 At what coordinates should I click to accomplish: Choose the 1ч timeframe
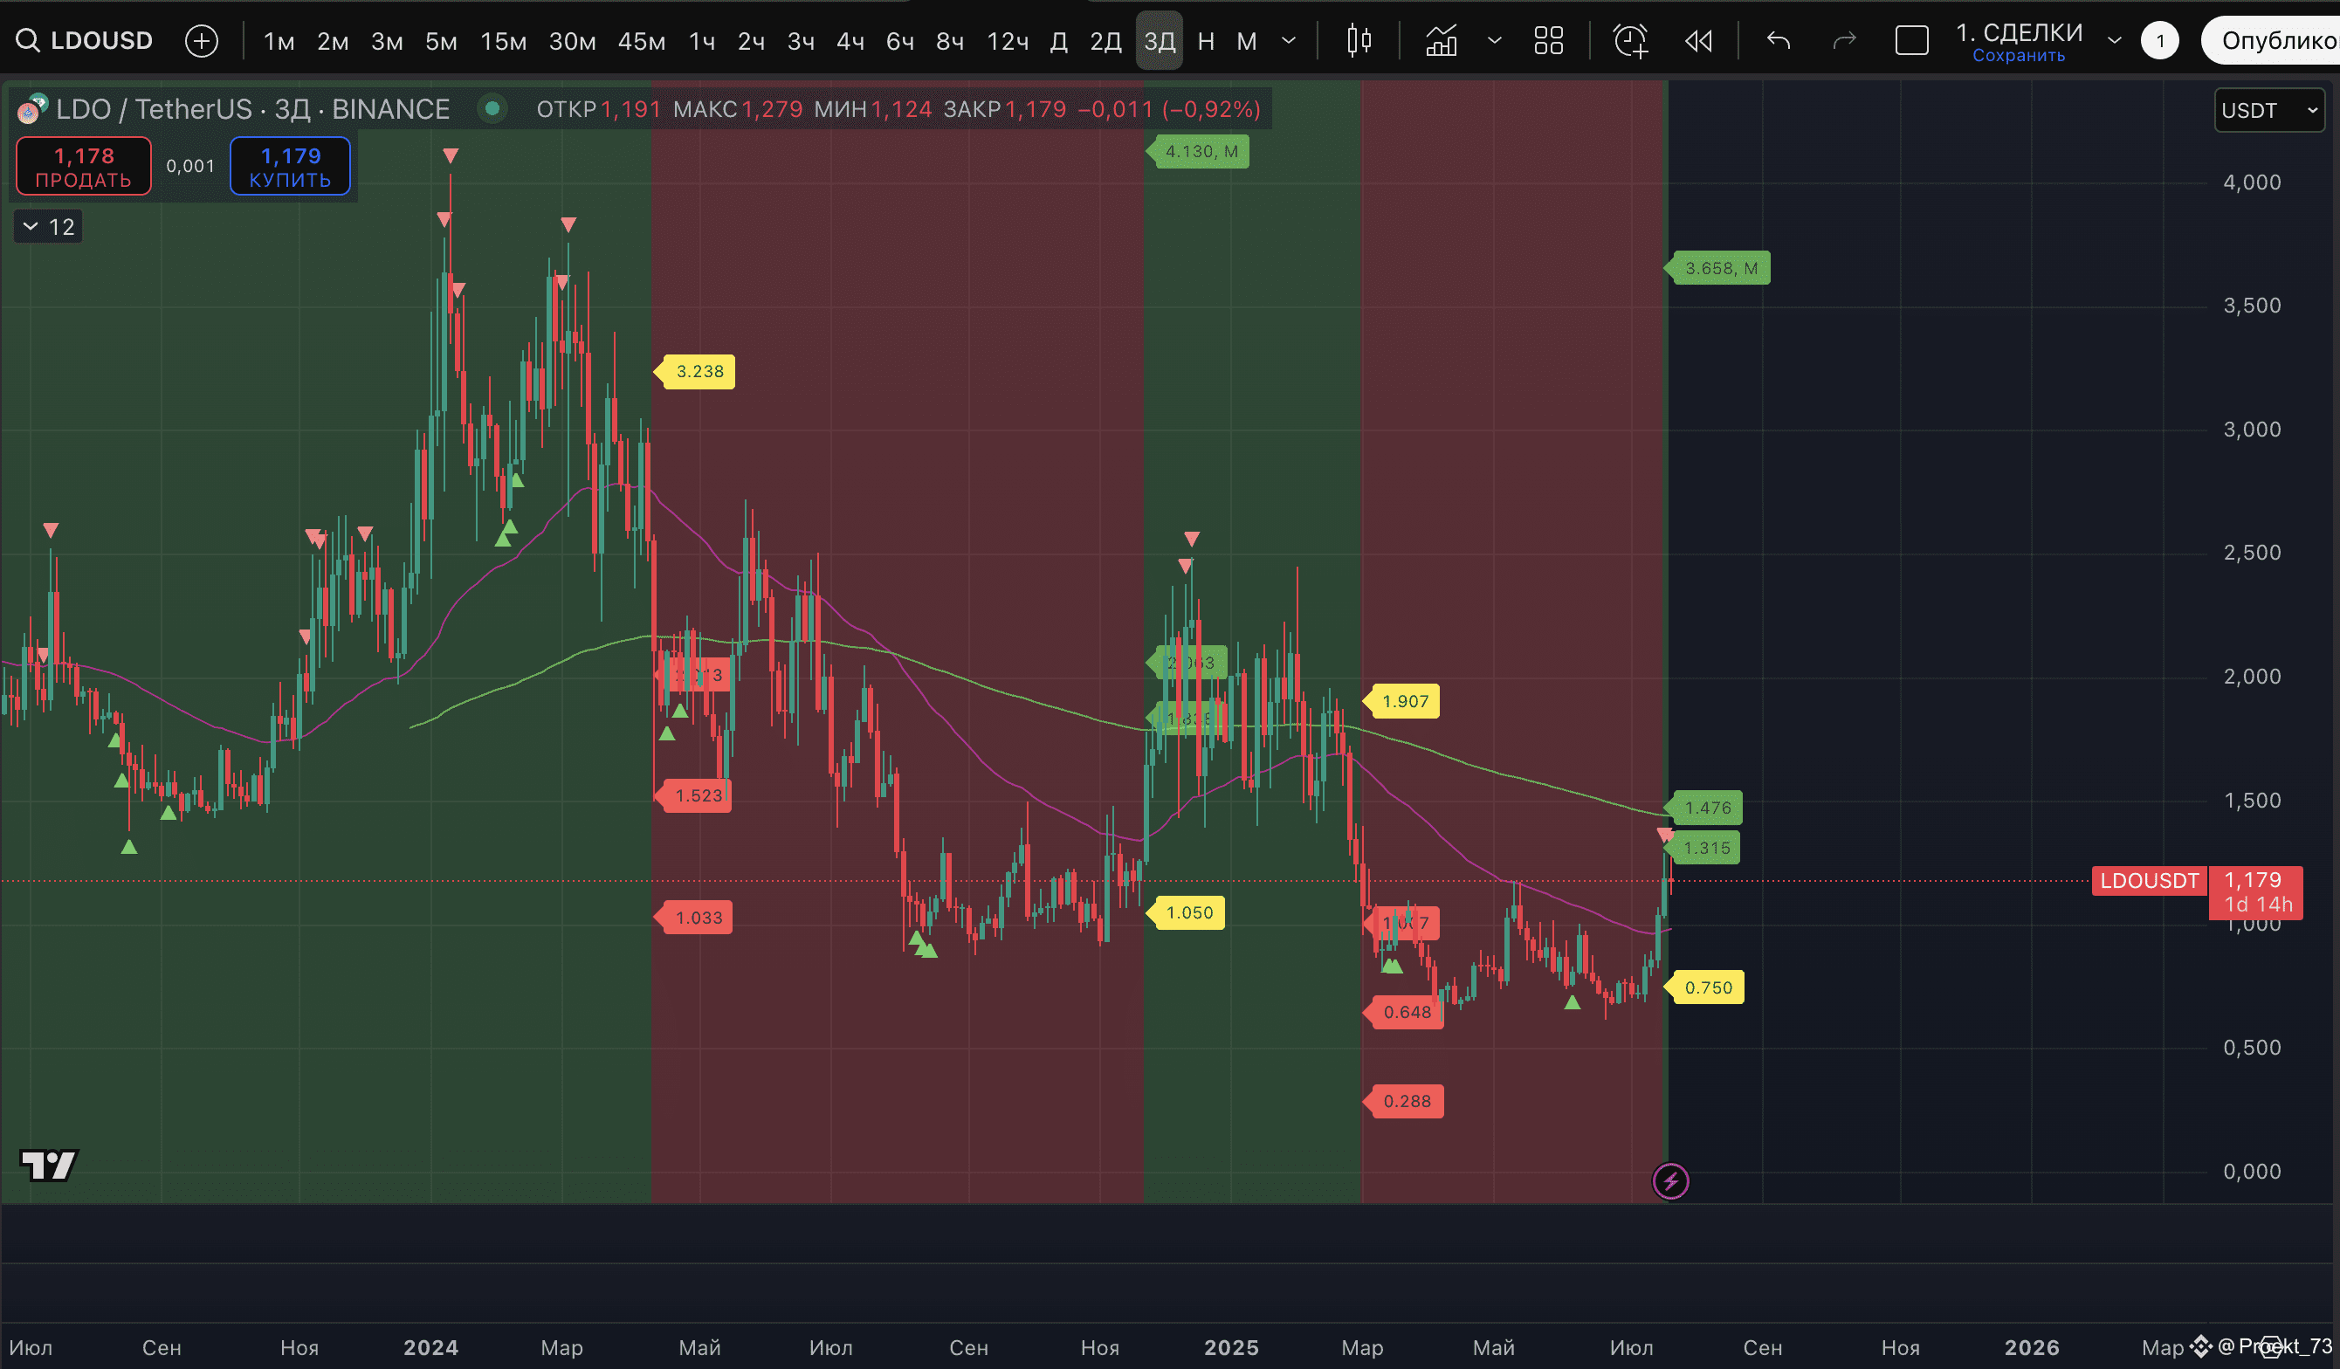pos(702,42)
